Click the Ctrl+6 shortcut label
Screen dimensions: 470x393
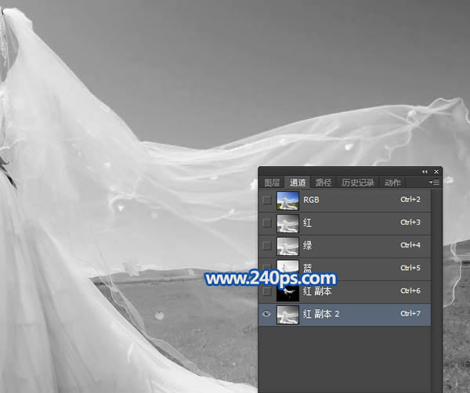pyautogui.click(x=410, y=290)
